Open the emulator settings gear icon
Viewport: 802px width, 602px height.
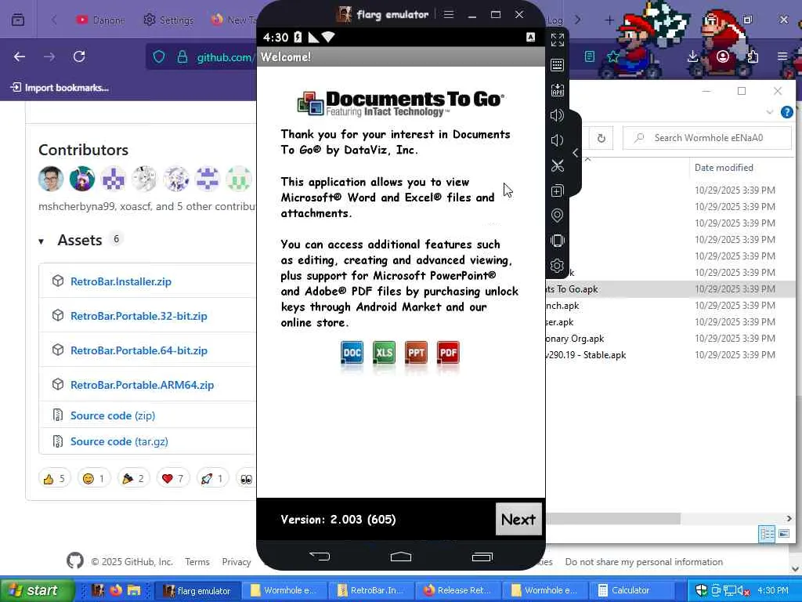[x=557, y=266]
